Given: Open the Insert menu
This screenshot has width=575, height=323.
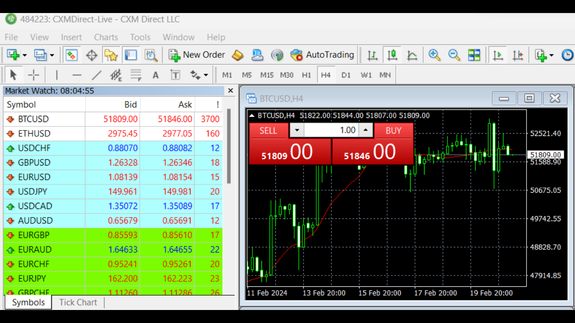Looking at the screenshot, I should tap(71, 37).
